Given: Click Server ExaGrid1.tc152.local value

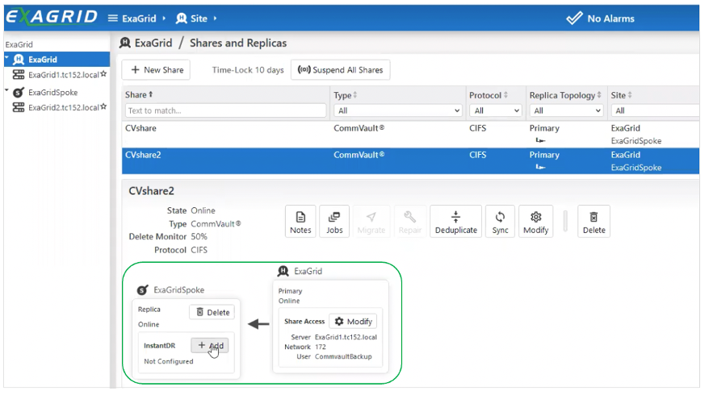Looking at the screenshot, I should [x=346, y=337].
